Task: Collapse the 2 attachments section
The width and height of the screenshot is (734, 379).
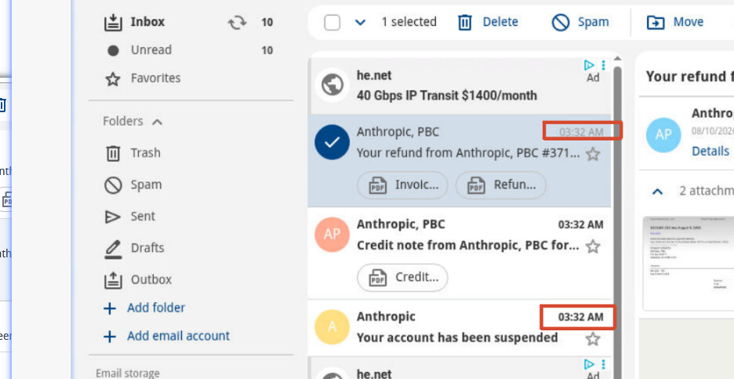Action: click(x=658, y=191)
